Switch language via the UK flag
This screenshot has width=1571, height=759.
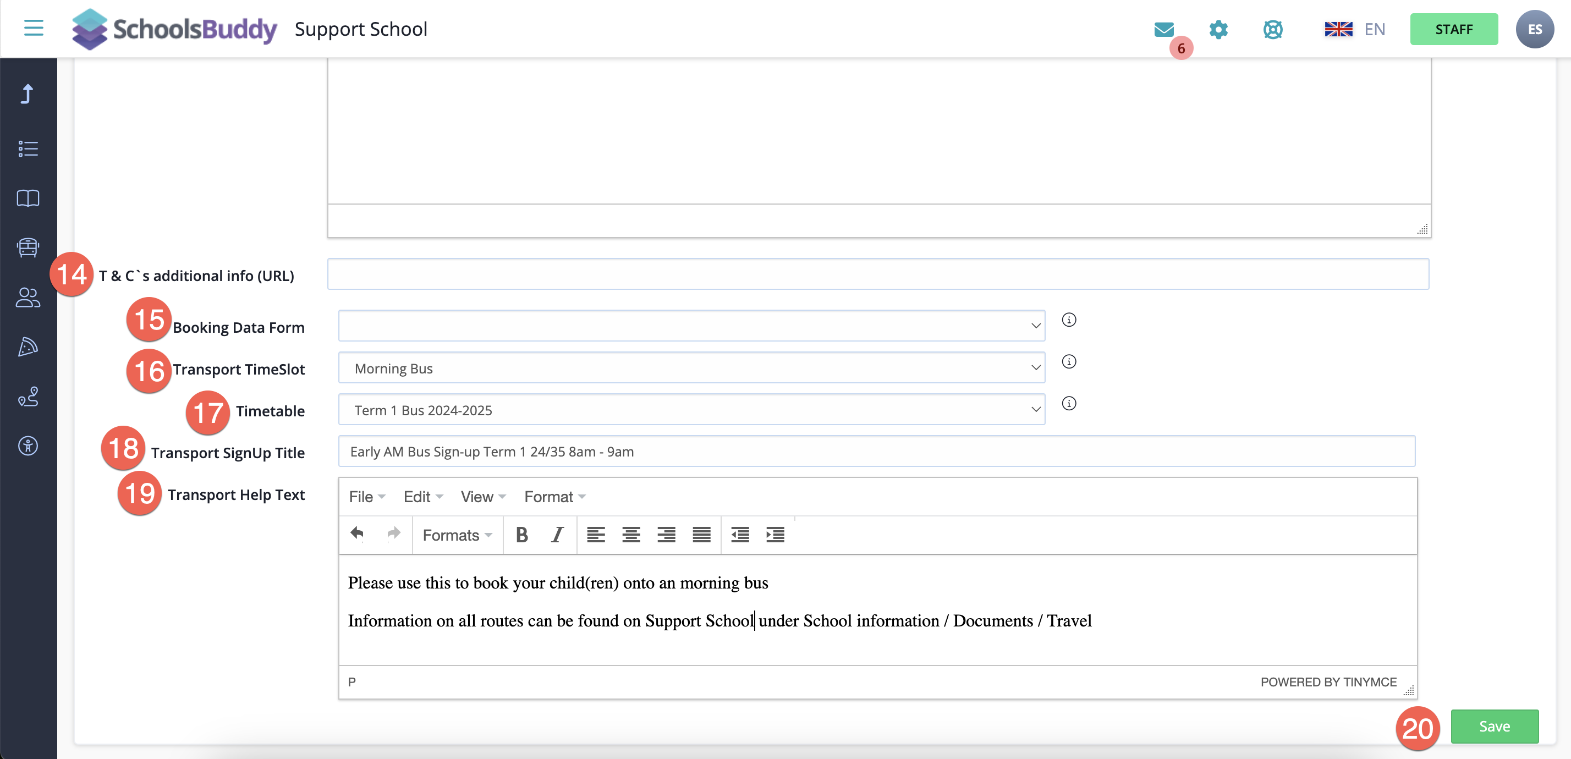click(x=1338, y=29)
